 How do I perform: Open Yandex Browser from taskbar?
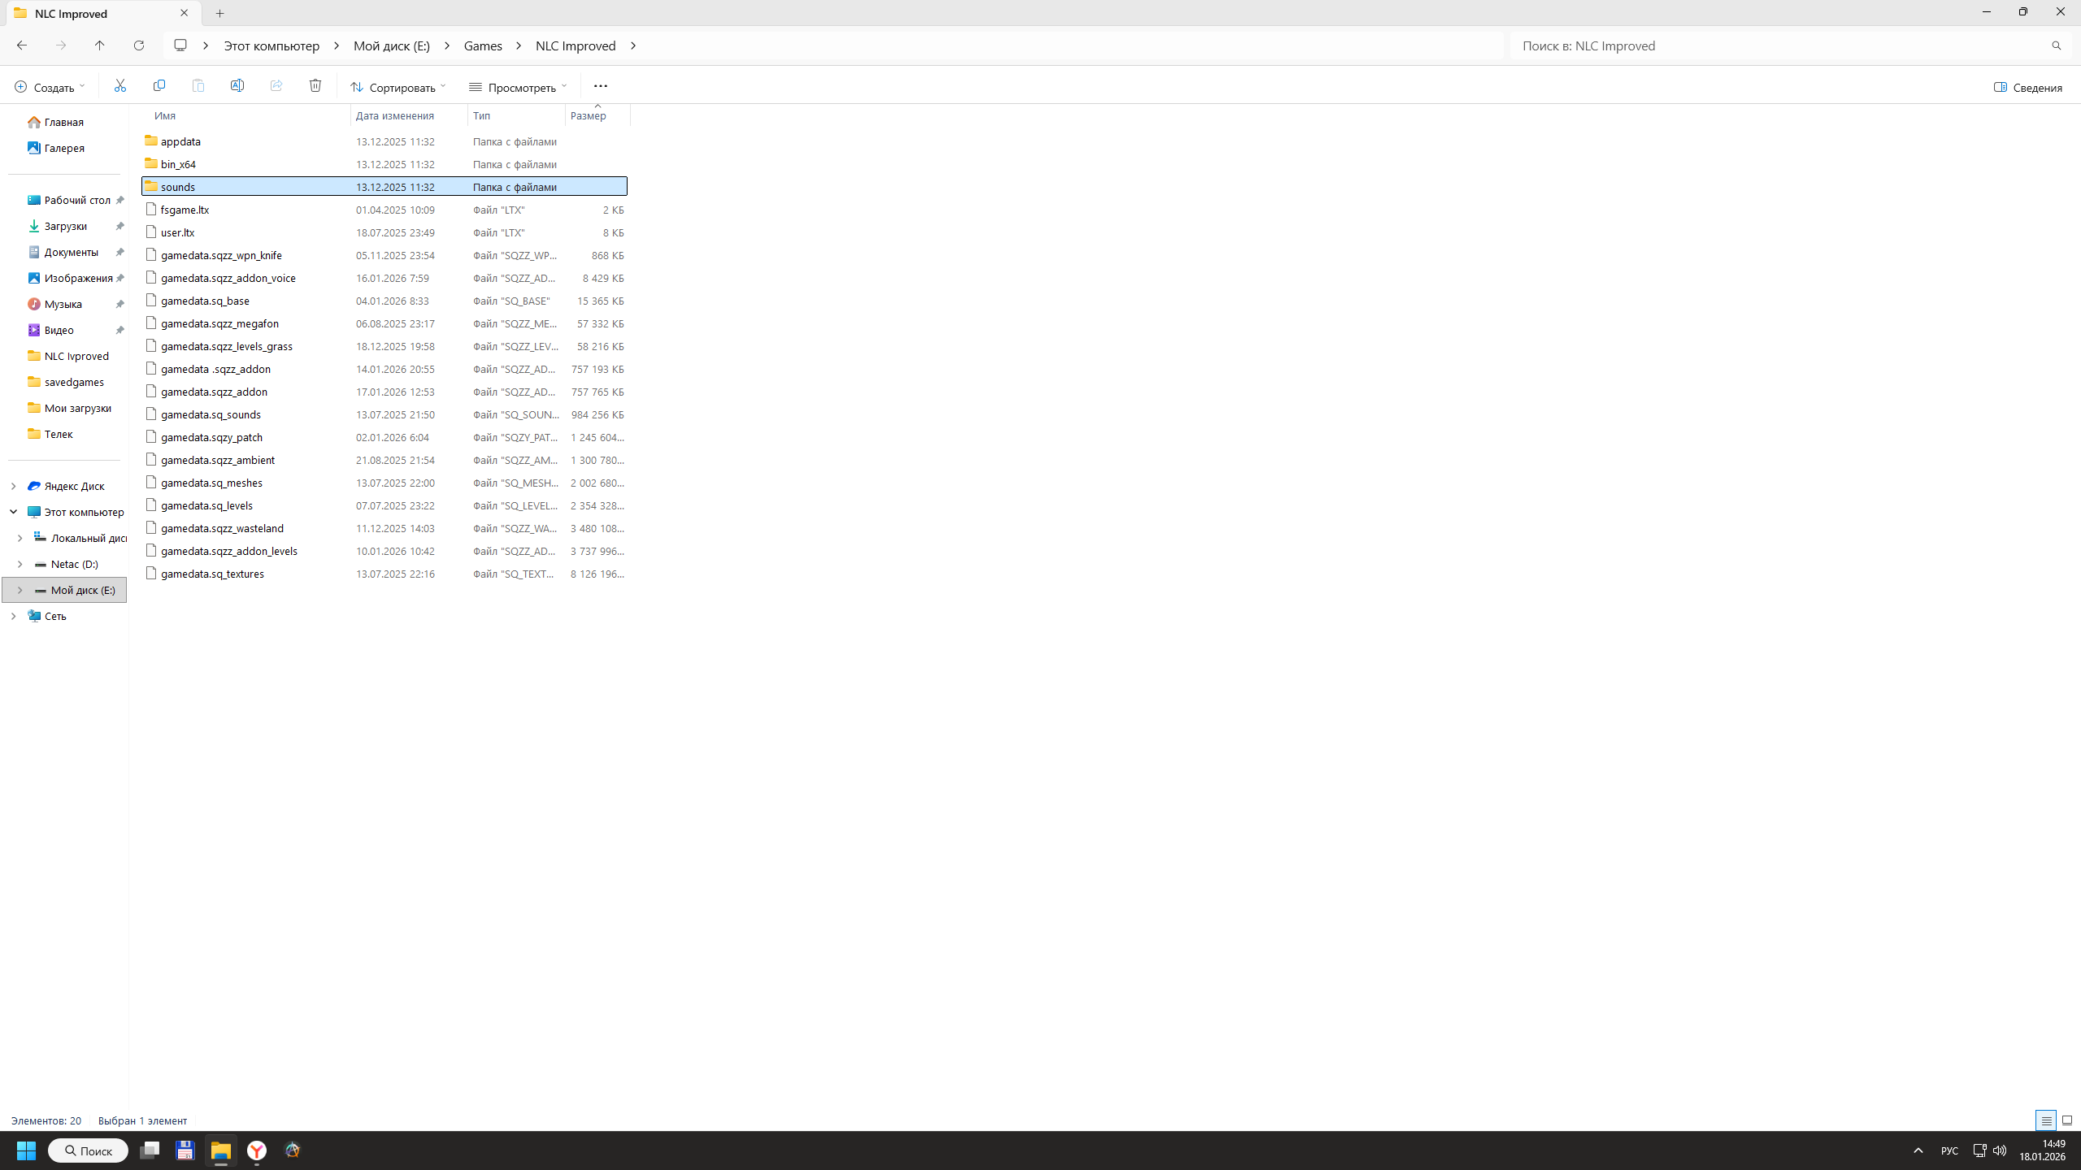(x=257, y=1150)
